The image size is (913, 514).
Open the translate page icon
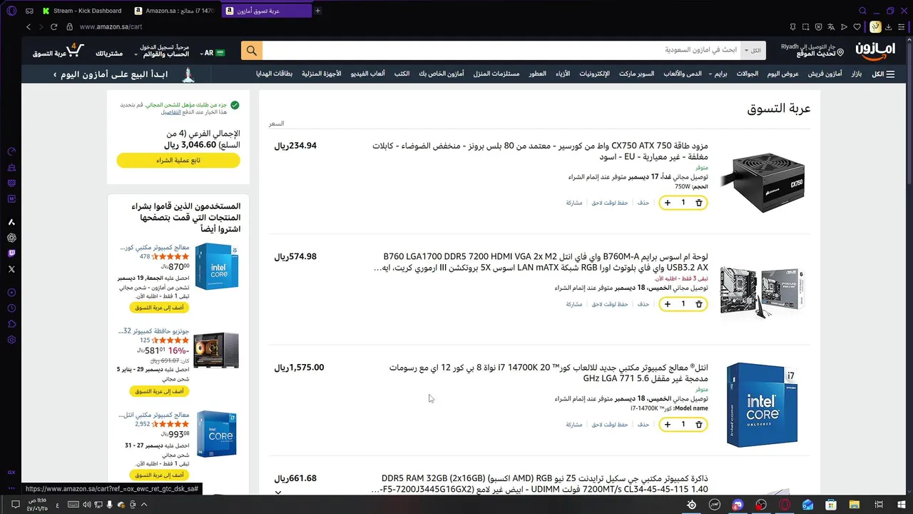(x=831, y=27)
